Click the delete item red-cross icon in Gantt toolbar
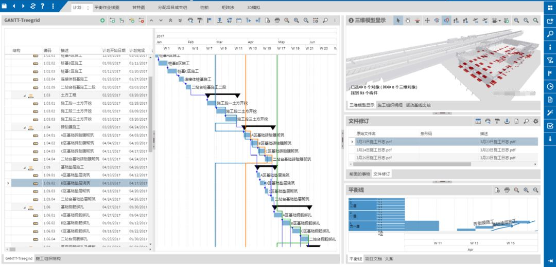This screenshot has height=267, width=556. coord(142,21)
